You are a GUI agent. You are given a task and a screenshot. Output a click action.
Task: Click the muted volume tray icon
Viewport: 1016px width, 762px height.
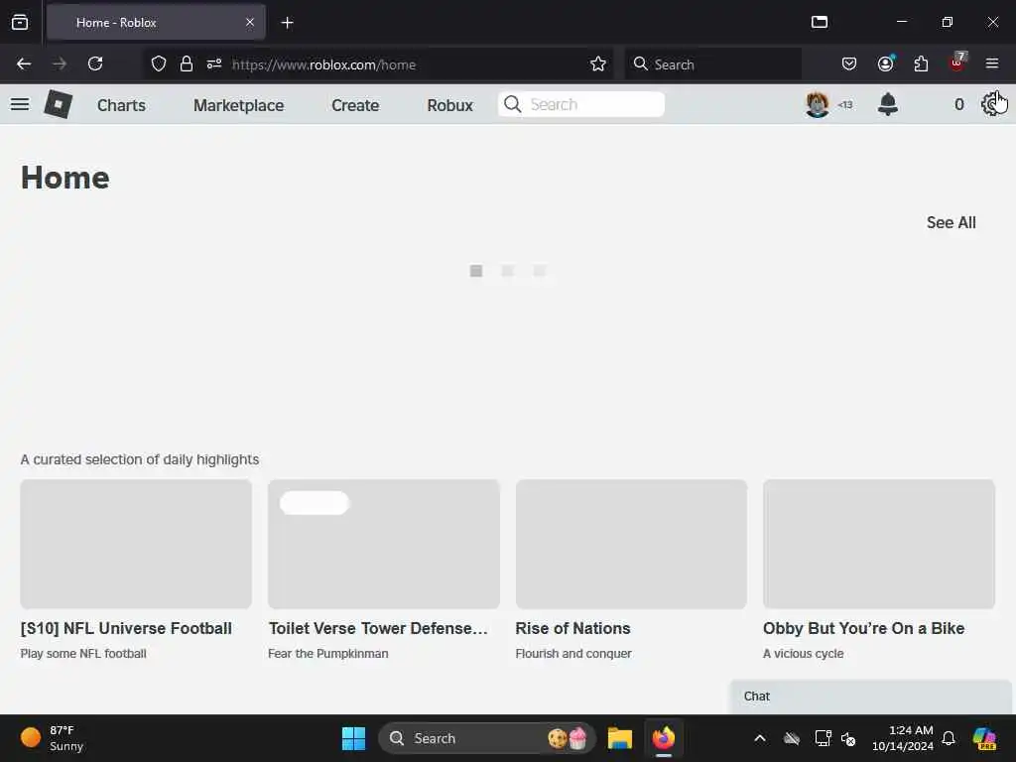(x=848, y=738)
